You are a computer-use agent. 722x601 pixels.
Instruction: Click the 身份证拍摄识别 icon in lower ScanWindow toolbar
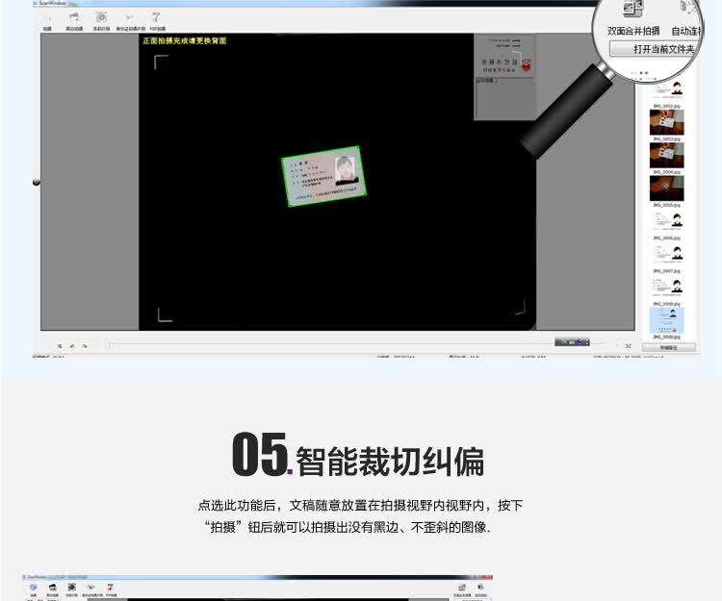pyautogui.click(x=91, y=588)
